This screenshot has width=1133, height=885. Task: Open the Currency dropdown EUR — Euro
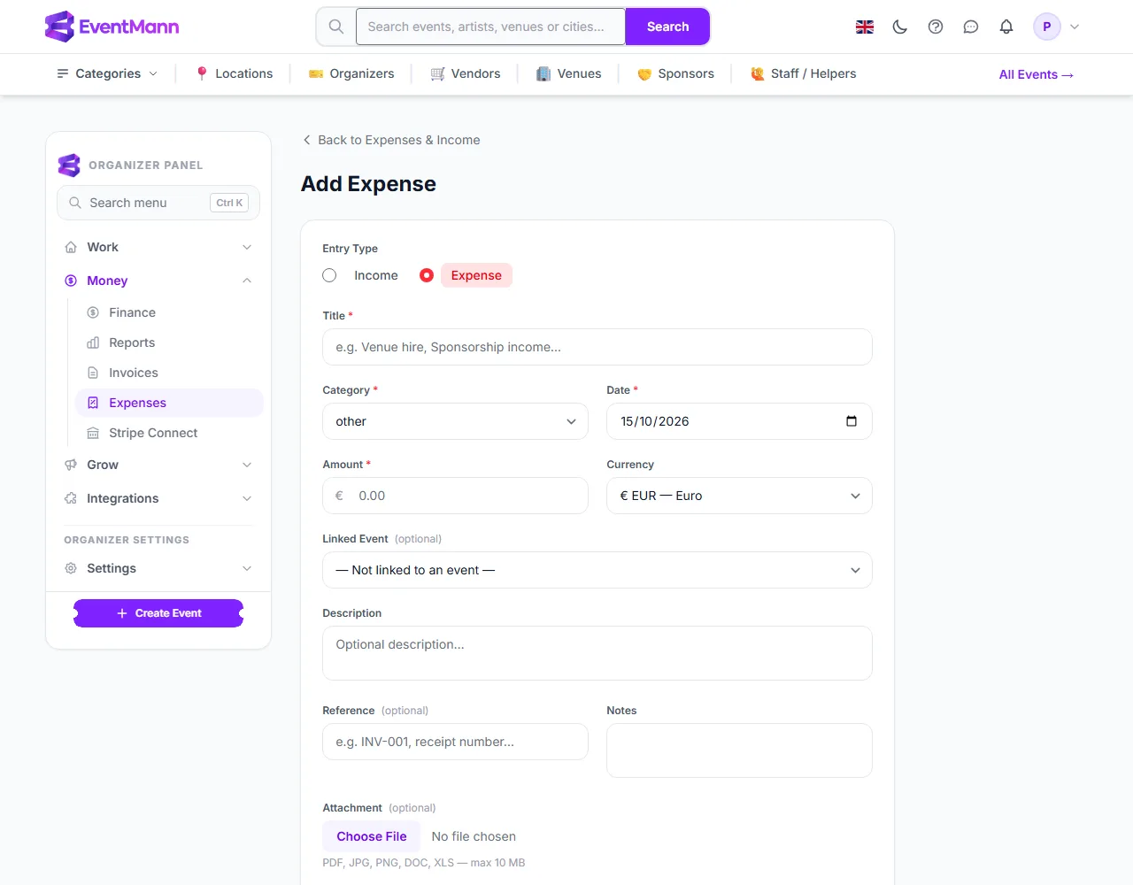click(739, 496)
